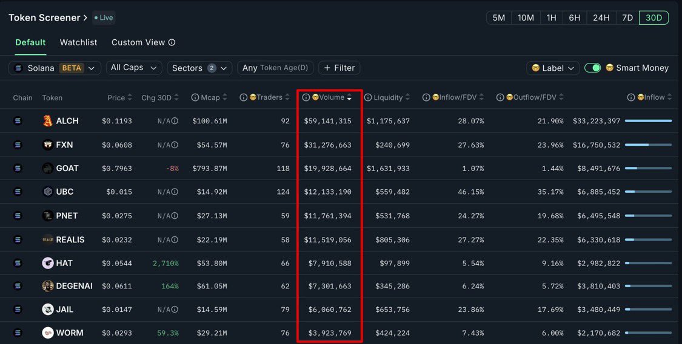Screen dimensions: 682x344
Task: Select the 1H timeframe
Action: [552, 18]
